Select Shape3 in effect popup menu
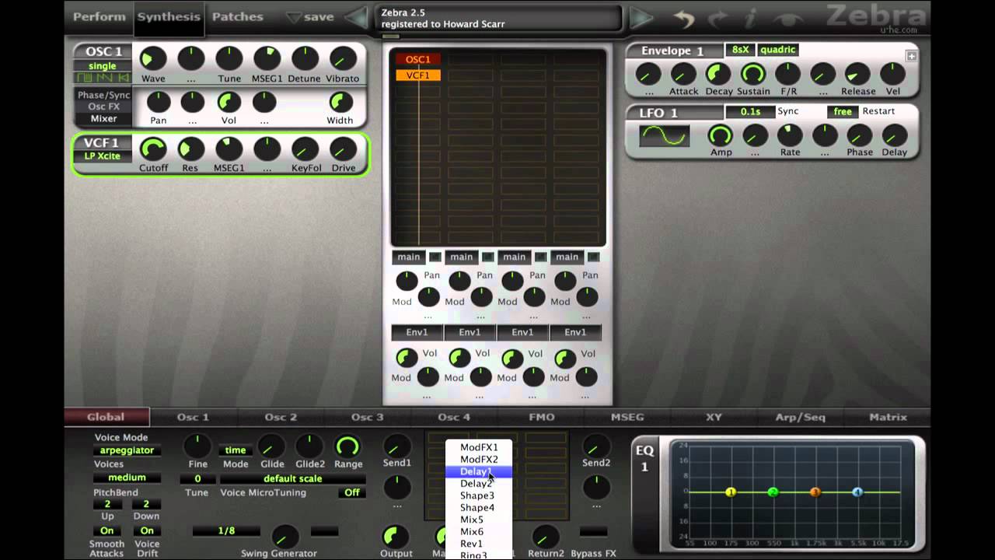Screen dimensions: 995x560 [x=478, y=495]
